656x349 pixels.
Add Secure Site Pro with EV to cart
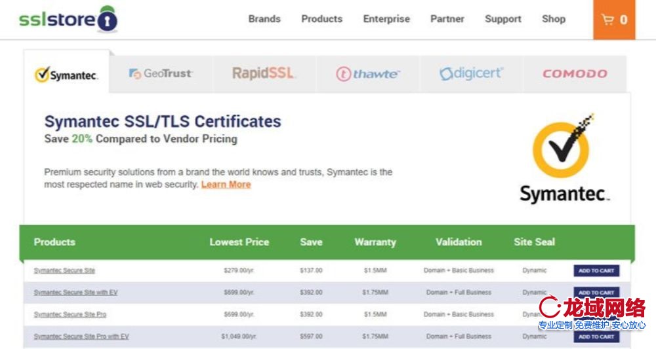pyautogui.click(x=596, y=337)
